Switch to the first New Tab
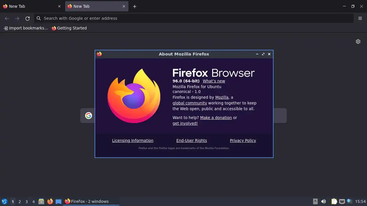Image resolution: width=367 pixels, height=206 pixels. (32, 6)
